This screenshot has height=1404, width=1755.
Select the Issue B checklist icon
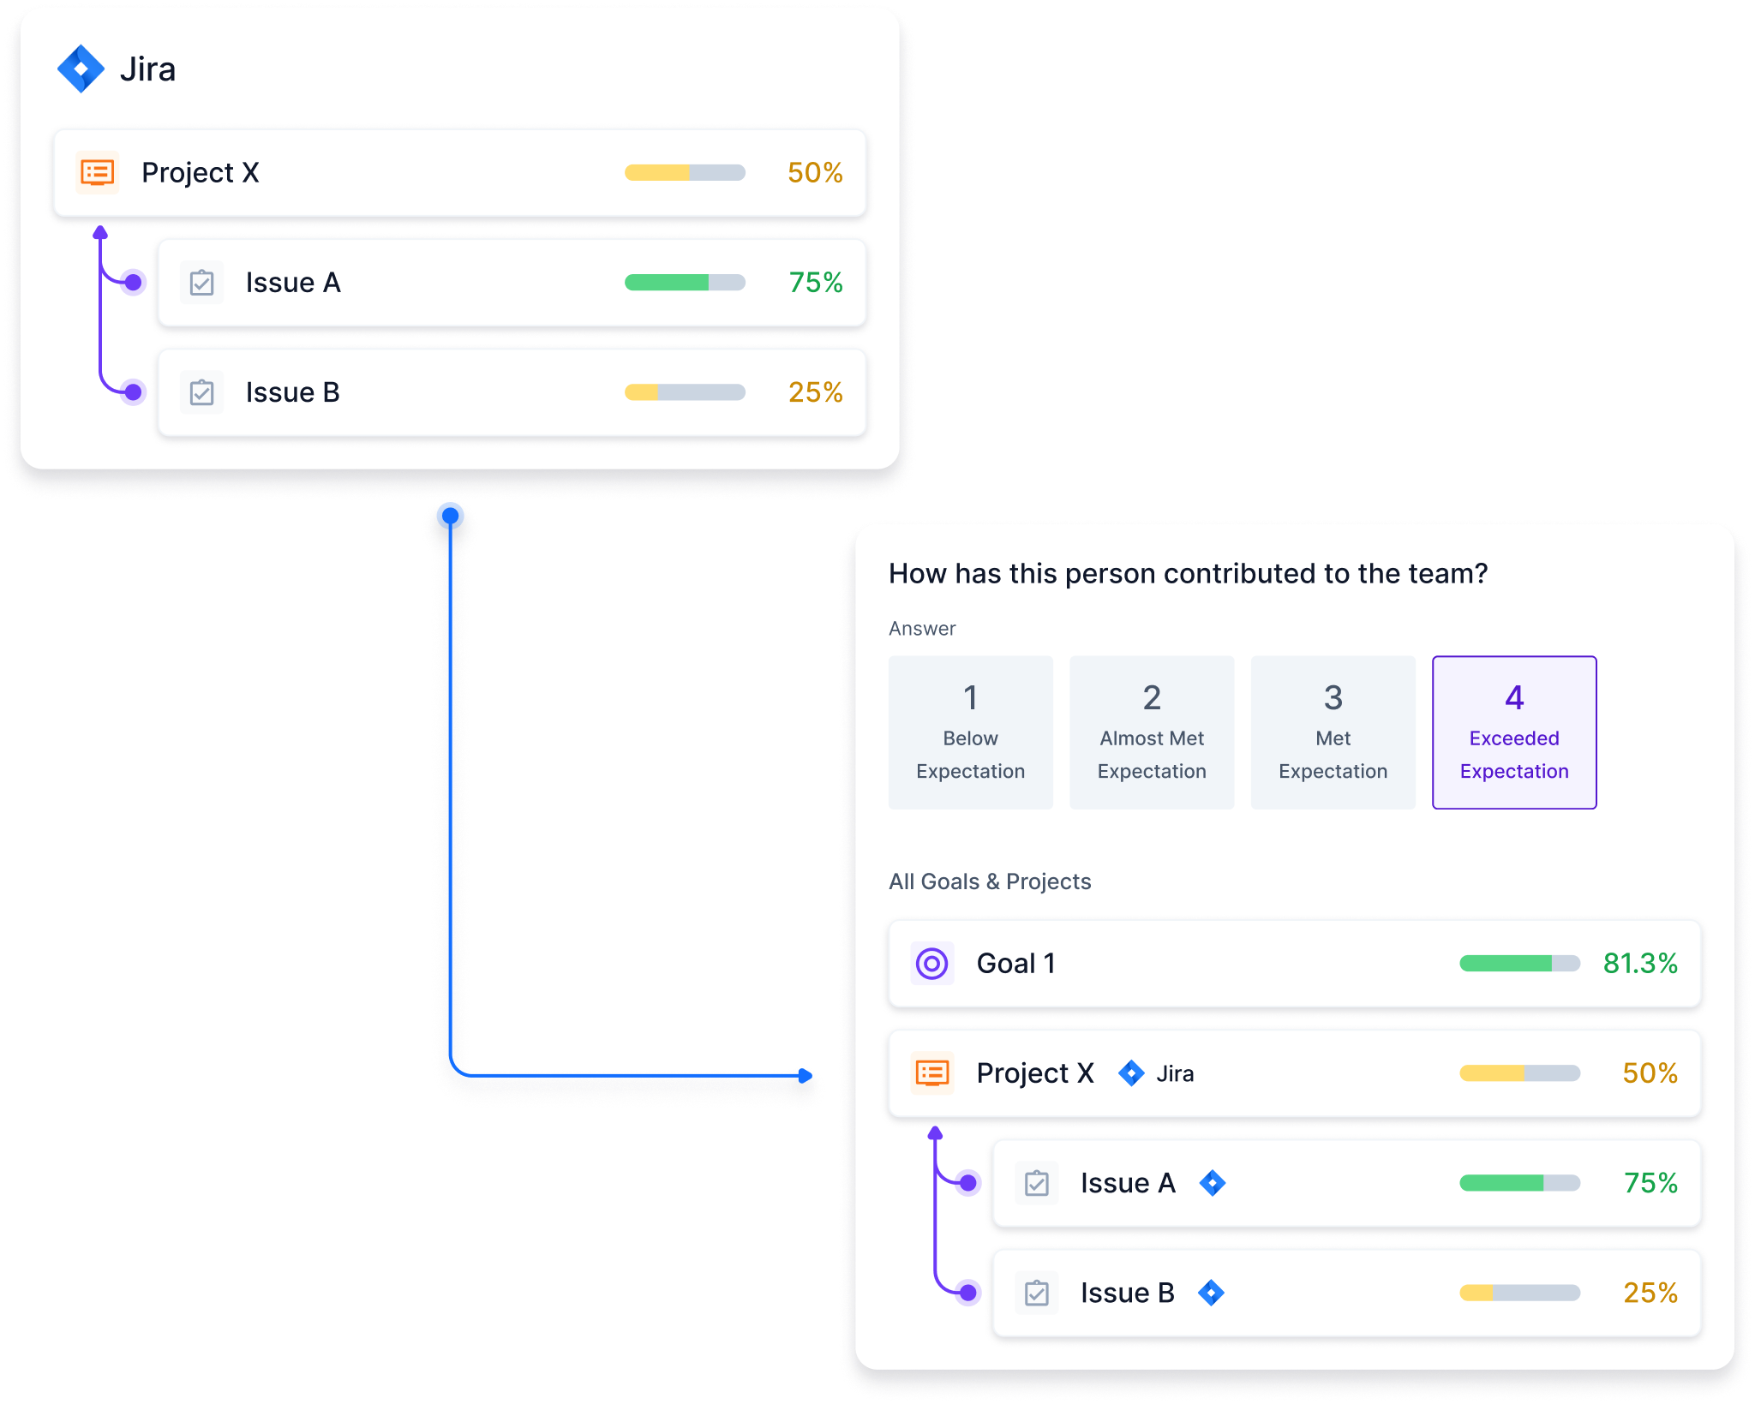tap(201, 392)
